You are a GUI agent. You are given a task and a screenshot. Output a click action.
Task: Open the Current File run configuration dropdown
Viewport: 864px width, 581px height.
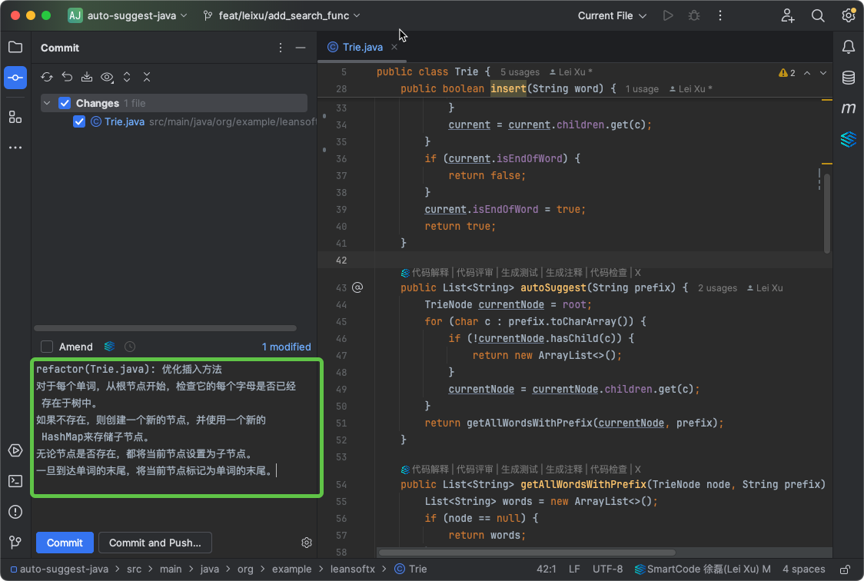click(x=612, y=15)
